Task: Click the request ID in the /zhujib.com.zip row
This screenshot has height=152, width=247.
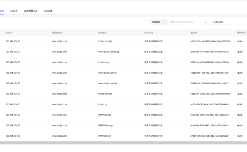Action: pyautogui.click(x=210, y=94)
